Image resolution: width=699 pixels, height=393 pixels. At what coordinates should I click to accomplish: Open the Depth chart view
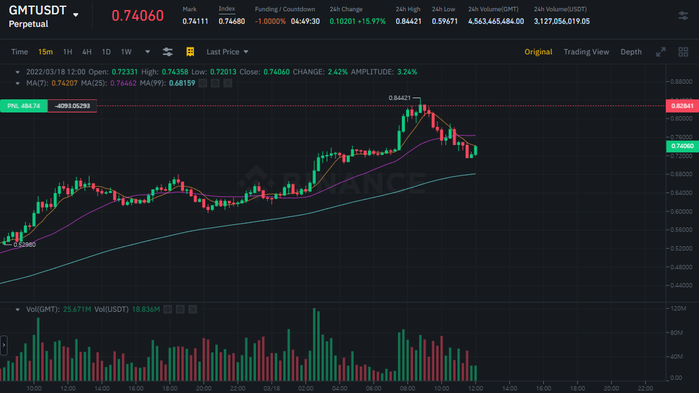pos(631,52)
